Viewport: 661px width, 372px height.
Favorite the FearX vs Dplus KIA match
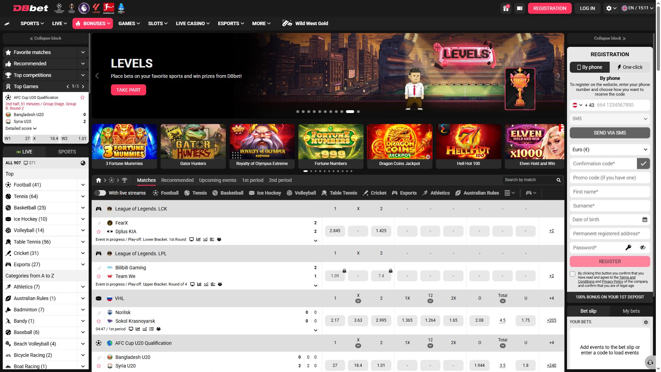99,231
